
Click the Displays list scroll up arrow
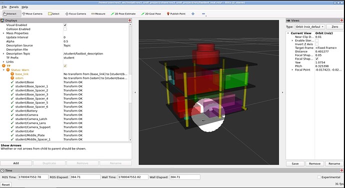click(x=130, y=24)
